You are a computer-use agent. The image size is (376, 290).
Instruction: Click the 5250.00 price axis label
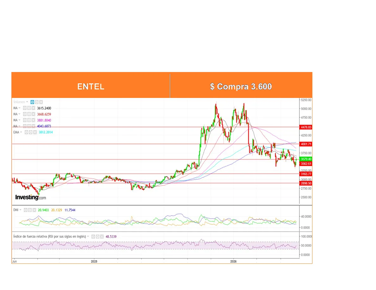(x=306, y=100)
